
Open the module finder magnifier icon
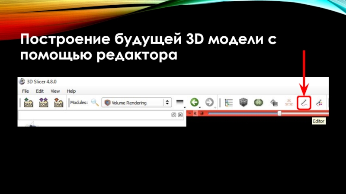(95, 103)
